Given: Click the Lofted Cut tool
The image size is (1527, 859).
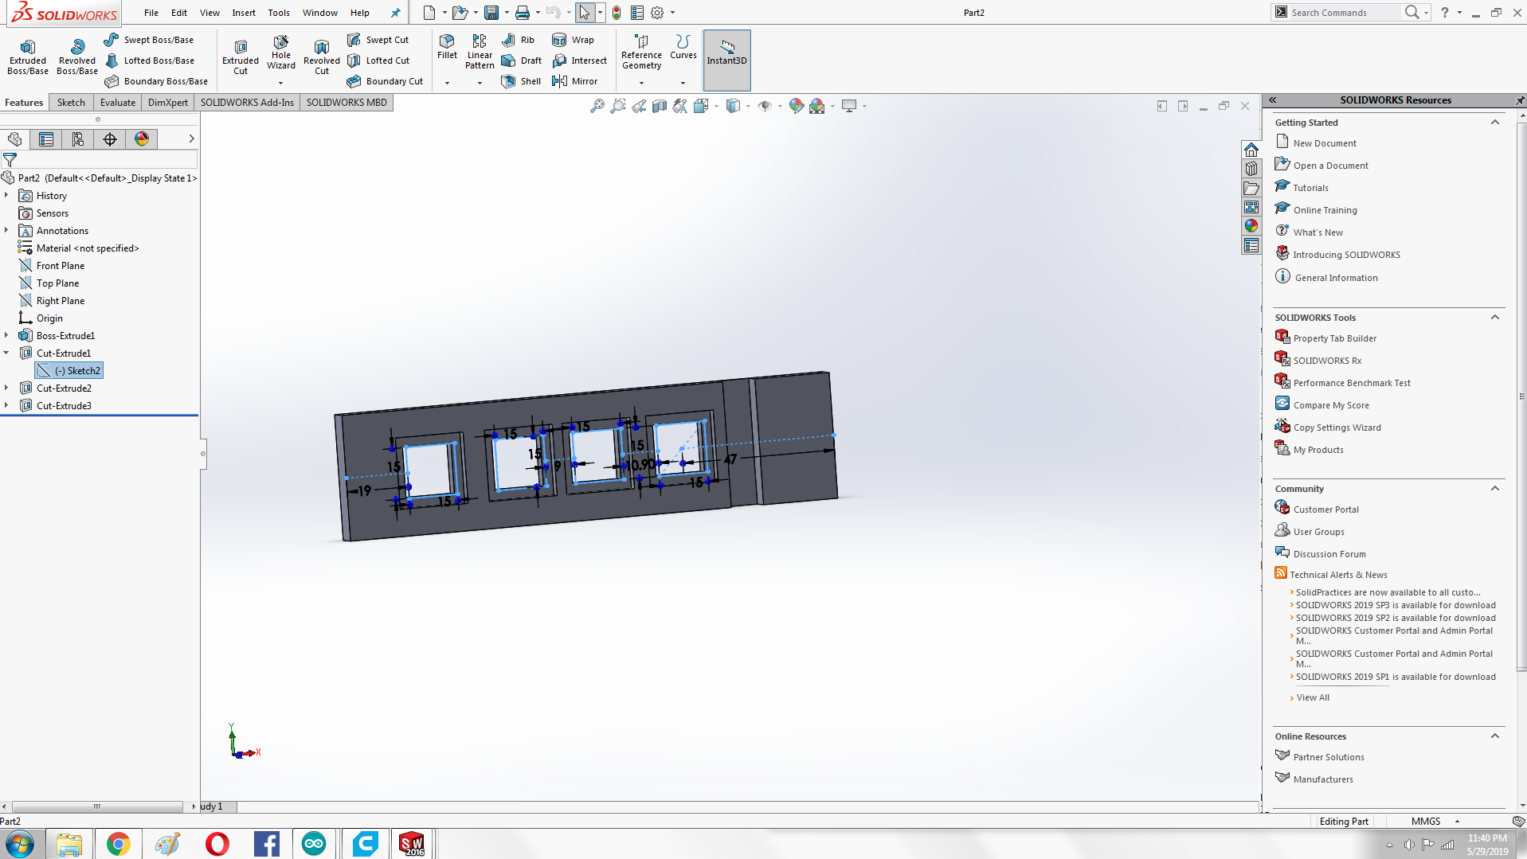Looking at the screenshot, I should (378, 61).
